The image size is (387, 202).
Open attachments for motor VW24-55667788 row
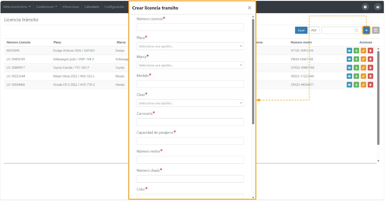356,59
